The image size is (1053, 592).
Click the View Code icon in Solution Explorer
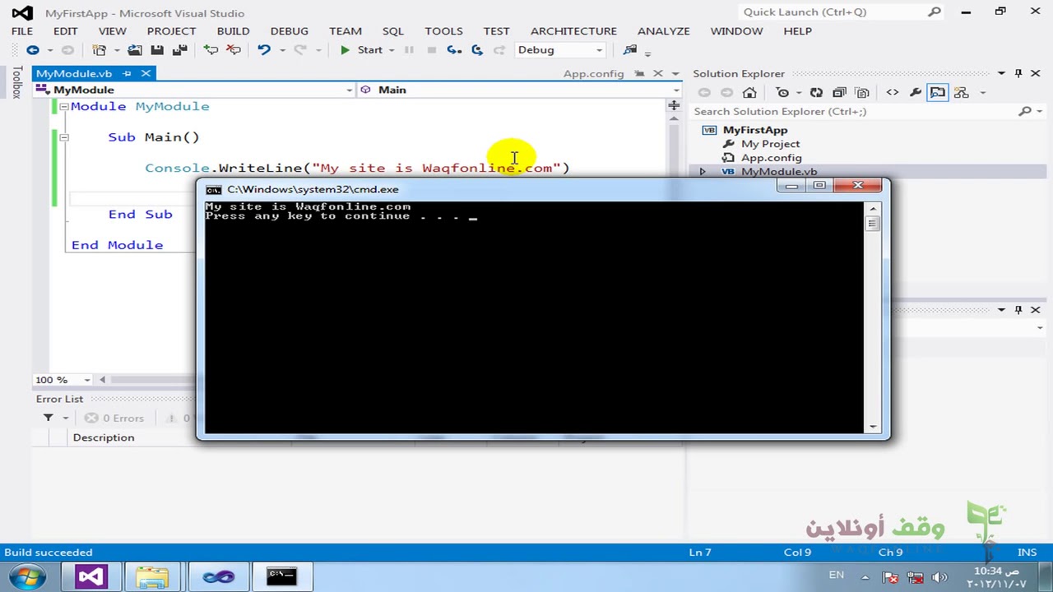(x=893, y=93)
